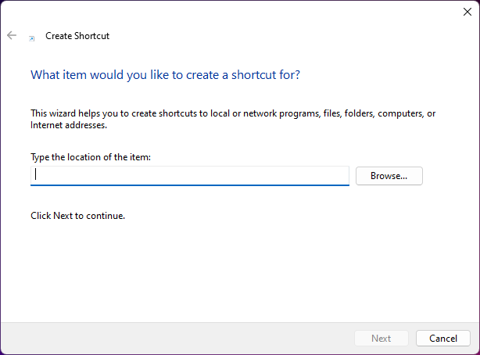
Task: Click the 'Type the location of the item' label
Action: [x=91, y=157]
